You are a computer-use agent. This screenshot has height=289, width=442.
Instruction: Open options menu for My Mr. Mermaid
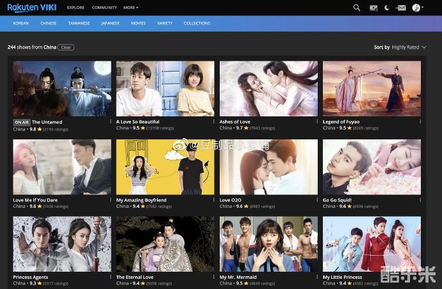pos(317,277)
